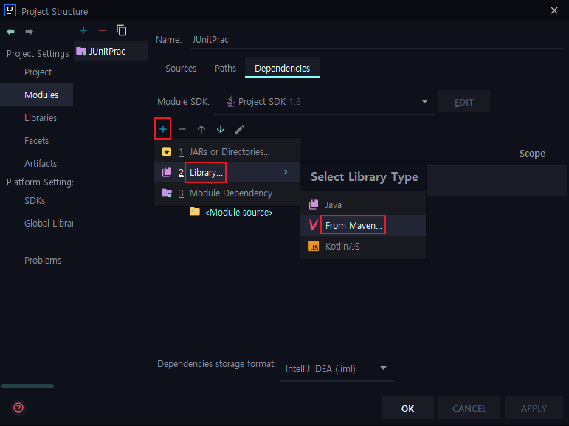
Task: Add a new module with the plus icon
Action: coord(83,30)
